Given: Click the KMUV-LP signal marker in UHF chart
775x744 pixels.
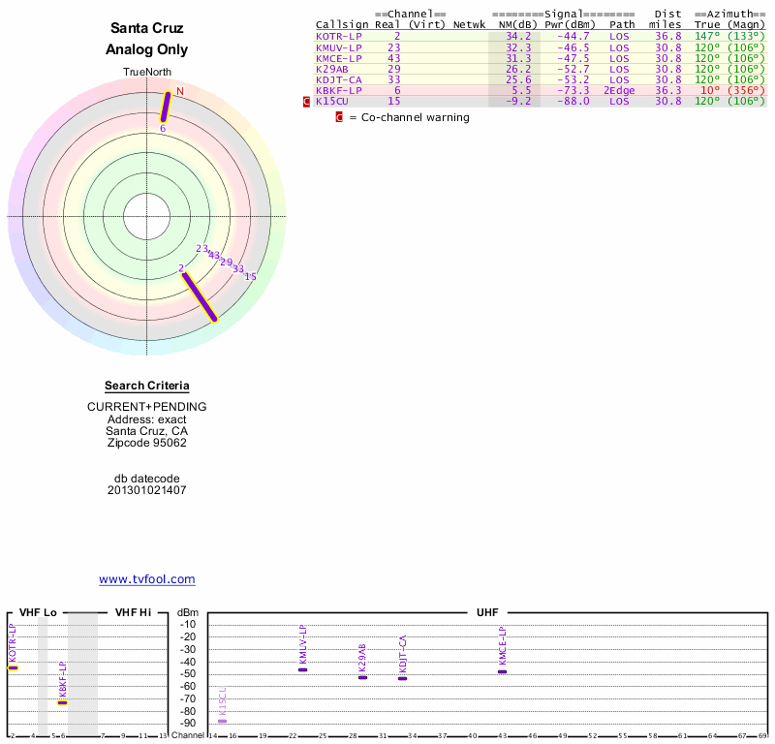Looking at the screenshot, I should point(303,669).
